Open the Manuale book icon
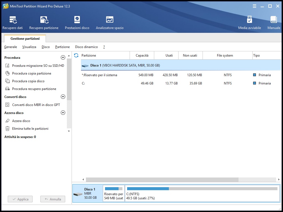 click(274, 23)
